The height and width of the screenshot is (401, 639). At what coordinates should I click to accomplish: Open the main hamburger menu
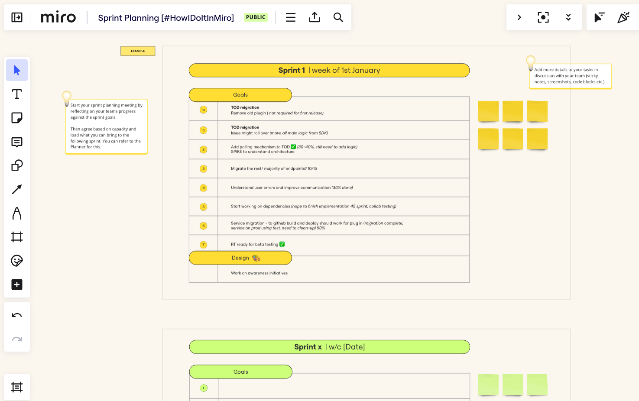(290, 17)
